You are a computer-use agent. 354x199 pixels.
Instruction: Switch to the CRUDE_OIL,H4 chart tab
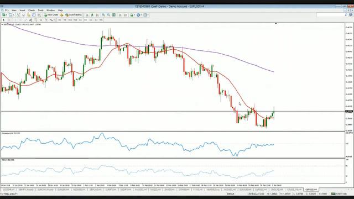pyautogui.click(x=294, y=190)
